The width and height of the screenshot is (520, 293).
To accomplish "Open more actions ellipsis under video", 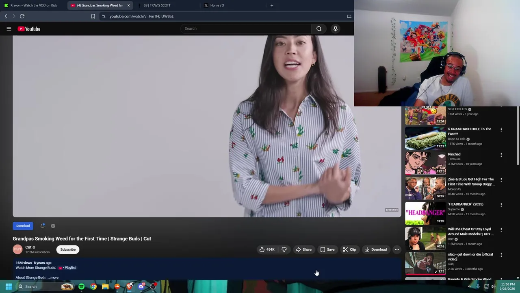I will coord(397,249).
